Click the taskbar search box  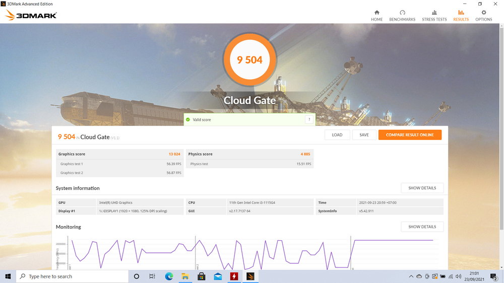pyautogui.click(x=72, y=276)
